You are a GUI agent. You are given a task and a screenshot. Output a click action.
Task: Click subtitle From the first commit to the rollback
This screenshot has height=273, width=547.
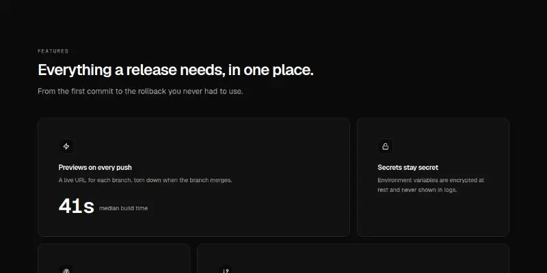[140, 91]
